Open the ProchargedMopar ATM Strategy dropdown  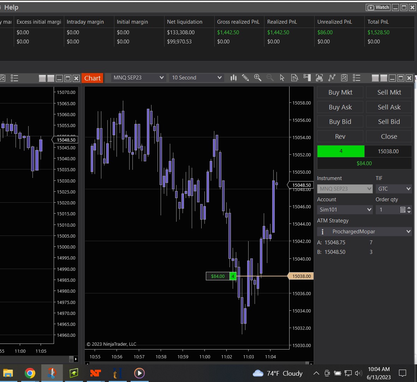[364, 232]
